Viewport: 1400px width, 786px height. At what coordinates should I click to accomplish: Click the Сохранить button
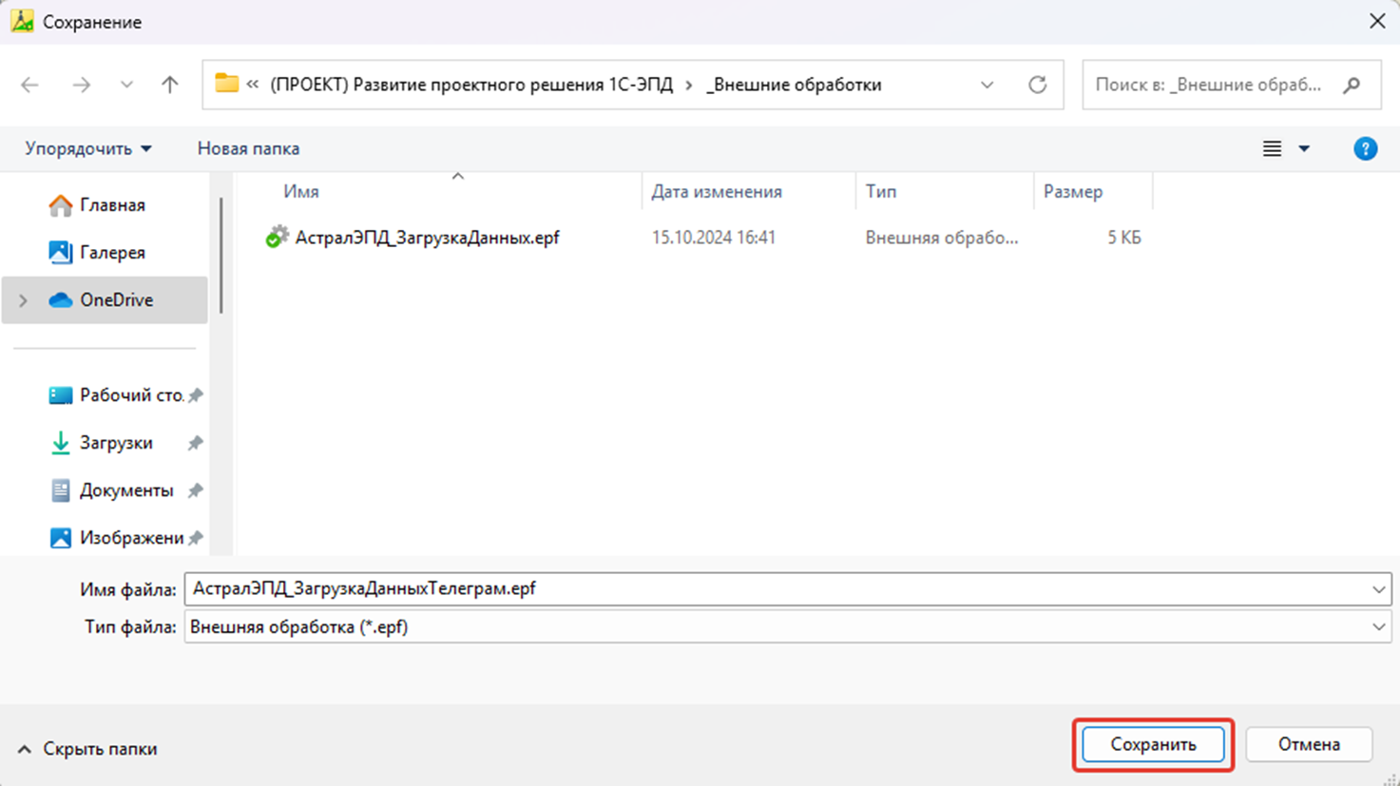click(1153, 744)
